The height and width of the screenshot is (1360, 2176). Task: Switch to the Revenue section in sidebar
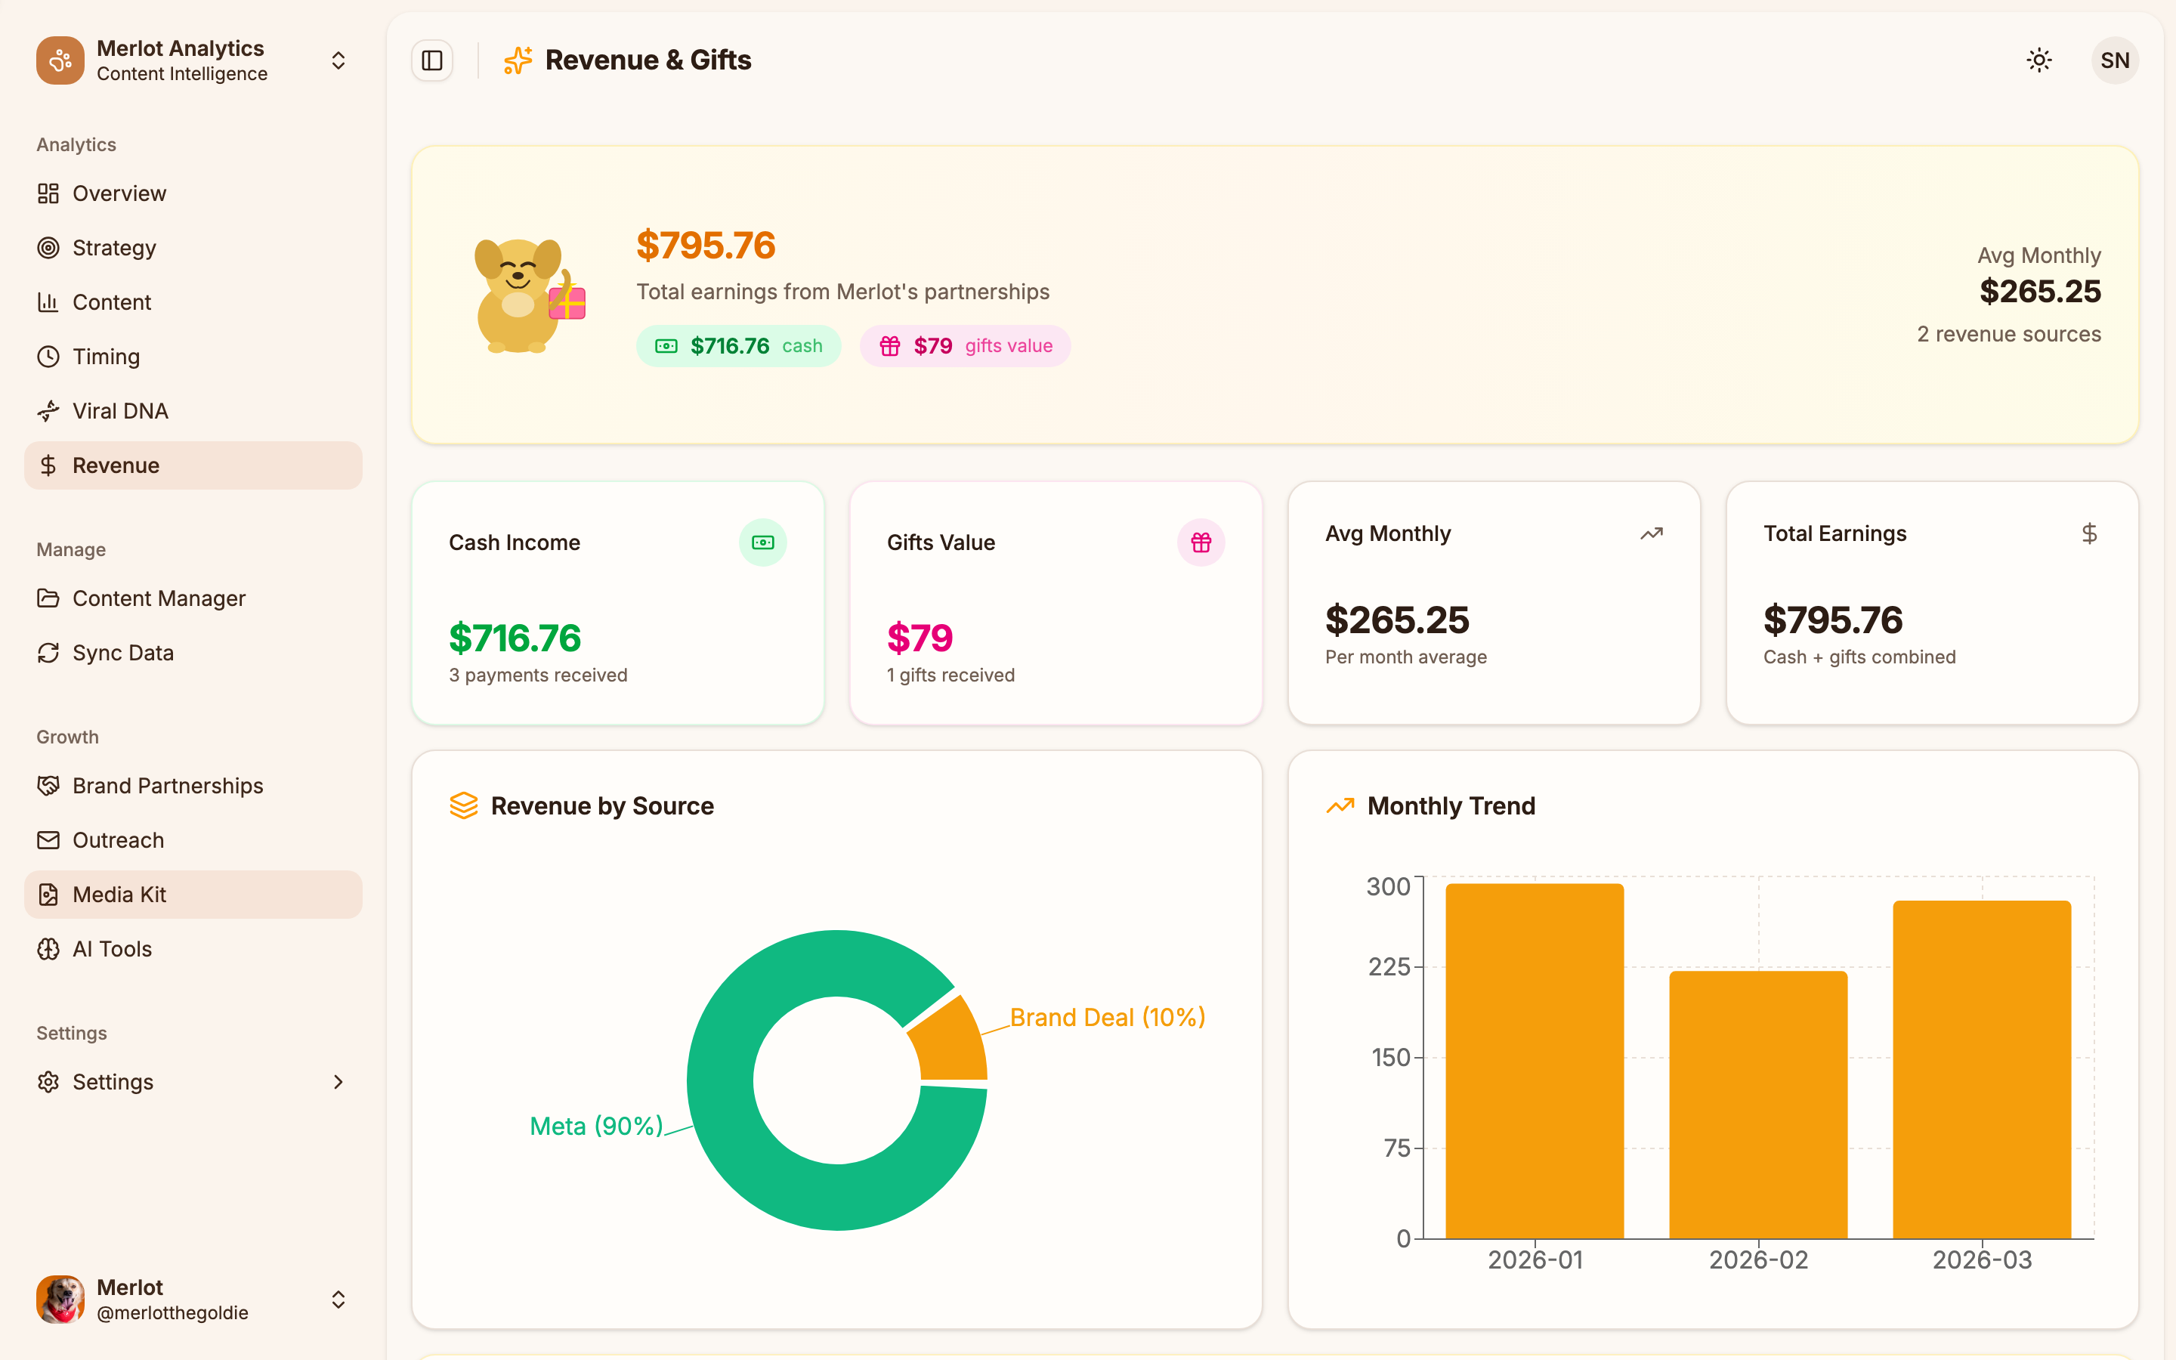[x=114, y=465]
